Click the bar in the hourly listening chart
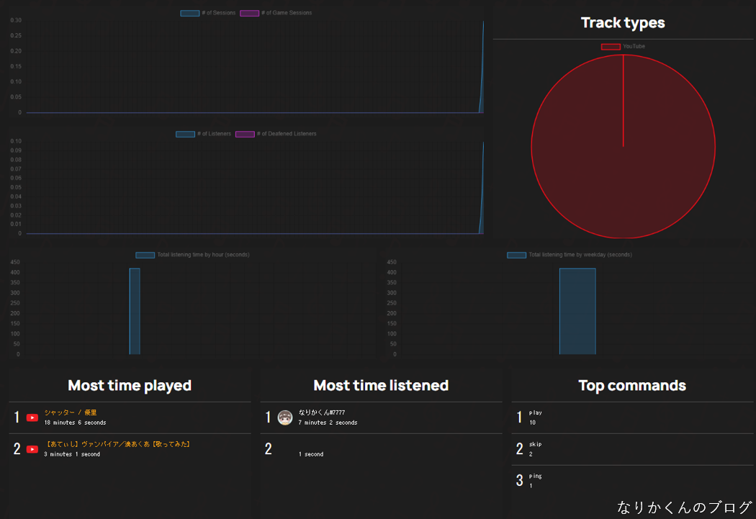This screenshot has height=519, width=756. pyautogui.click(x=135, y=311)
